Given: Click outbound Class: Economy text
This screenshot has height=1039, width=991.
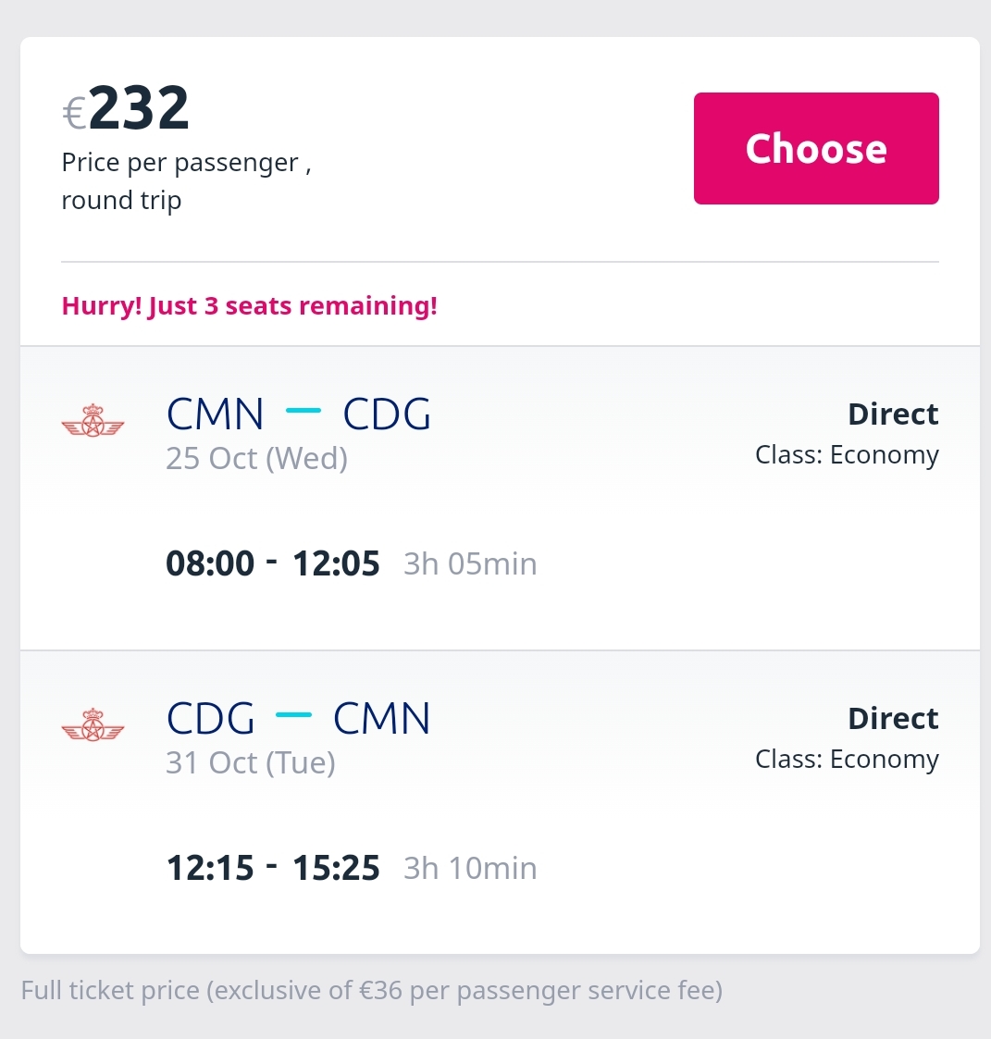Looking at the screenshot, I should pos(848,455).
